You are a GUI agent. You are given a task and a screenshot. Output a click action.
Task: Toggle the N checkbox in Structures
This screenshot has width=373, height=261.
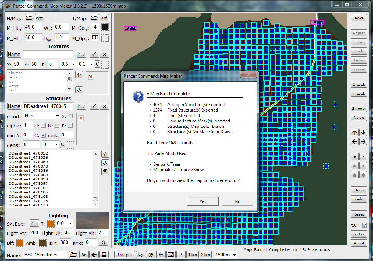tap(57, 125)
